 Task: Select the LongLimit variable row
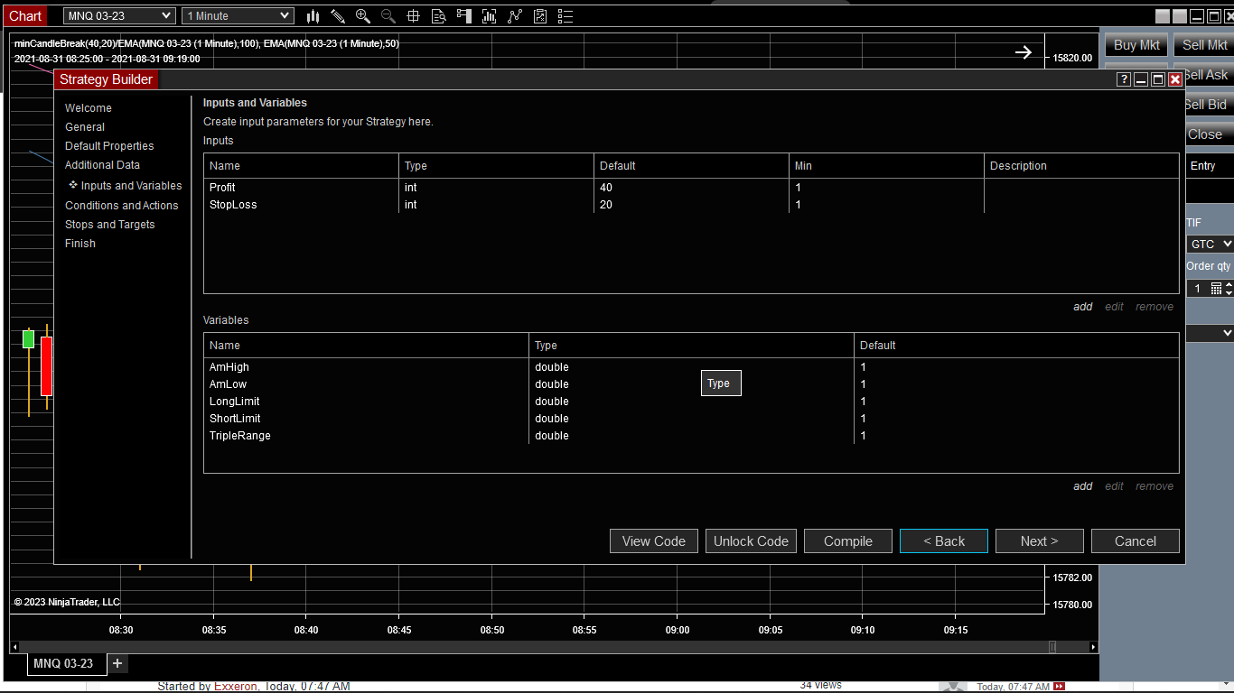691,402
